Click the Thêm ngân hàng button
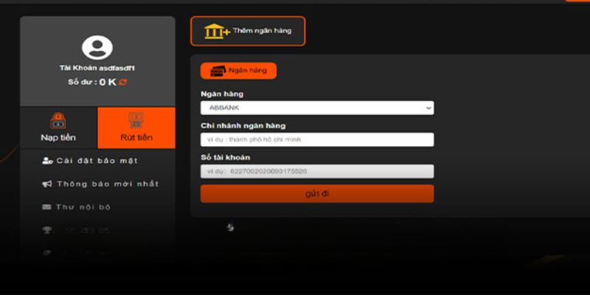The height and width of the screenshot is (295, 590). [x=247, y=31]
